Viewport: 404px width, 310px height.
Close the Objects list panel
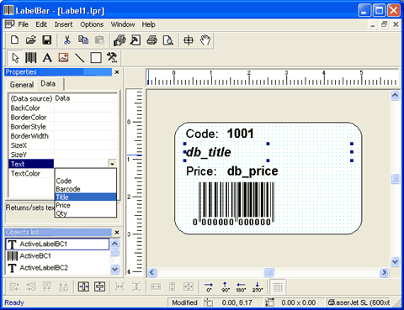(117, 232)
